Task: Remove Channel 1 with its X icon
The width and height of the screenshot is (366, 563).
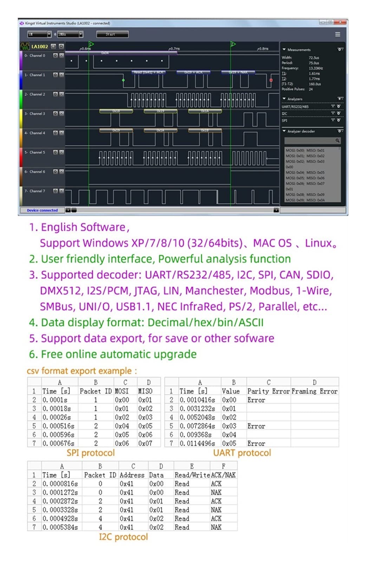Action: 61,75
